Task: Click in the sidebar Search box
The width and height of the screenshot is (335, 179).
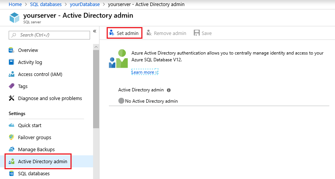Action: pos(49,35)
